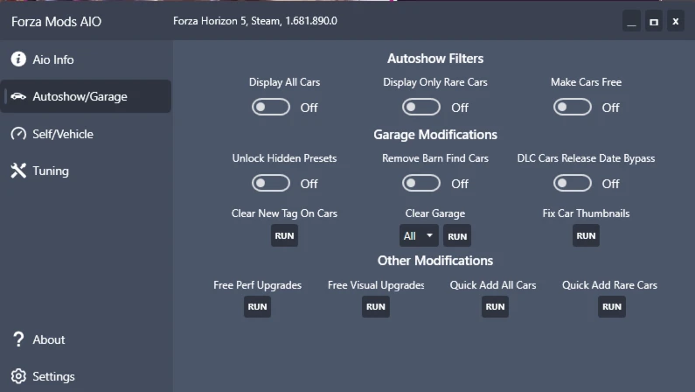695x392 pixels.
Task: Click the Clear New Tag On Cars label
Action: point(285,213)
